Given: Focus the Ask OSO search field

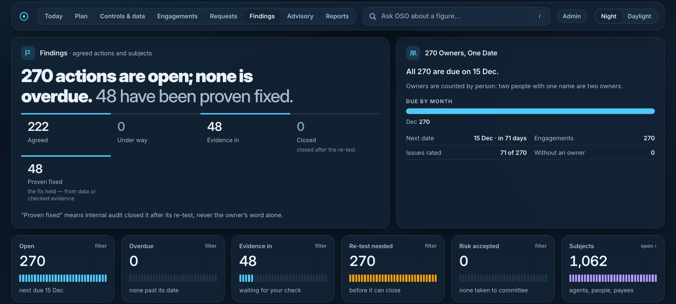Looking at the screenshot, I should (x=456, y=16).
